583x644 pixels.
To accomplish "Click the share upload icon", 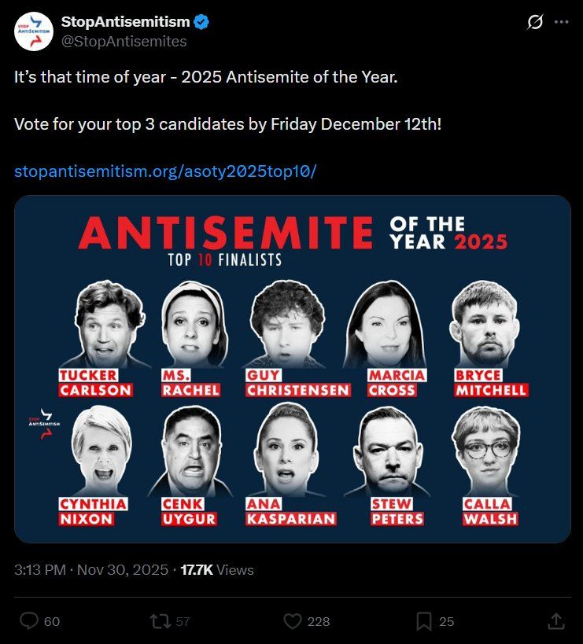I will coord(554,621).
